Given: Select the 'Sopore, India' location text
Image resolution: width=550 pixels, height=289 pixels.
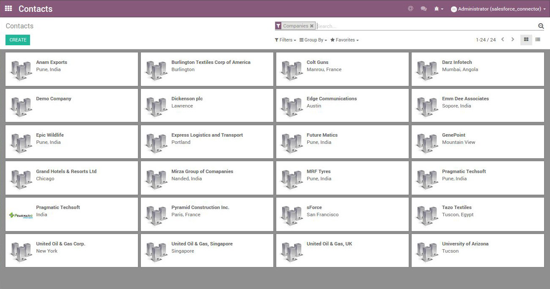Looking at the screenshot, I should (x=456, y=106).
